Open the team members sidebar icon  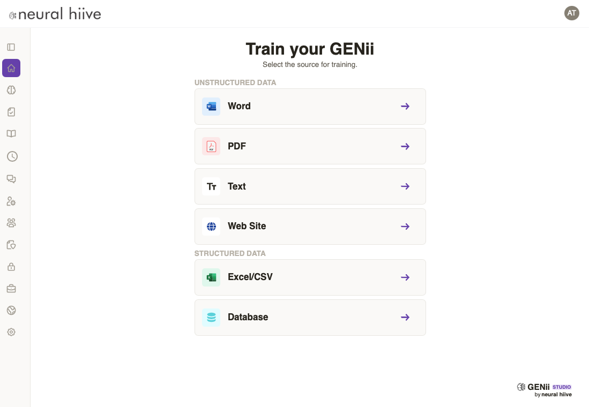pos(11,223)
